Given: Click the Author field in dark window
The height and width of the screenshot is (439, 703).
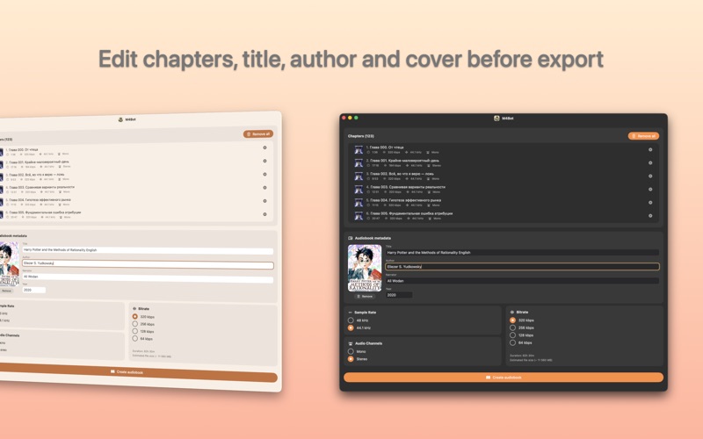Looking at the screenshot, I should [522, 267].
